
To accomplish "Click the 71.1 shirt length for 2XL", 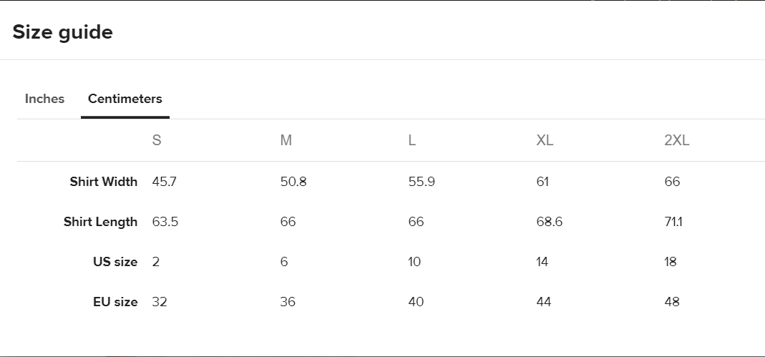I will coord(673,221).
